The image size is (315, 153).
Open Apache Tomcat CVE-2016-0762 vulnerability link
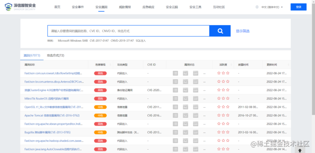click(52, 116)
